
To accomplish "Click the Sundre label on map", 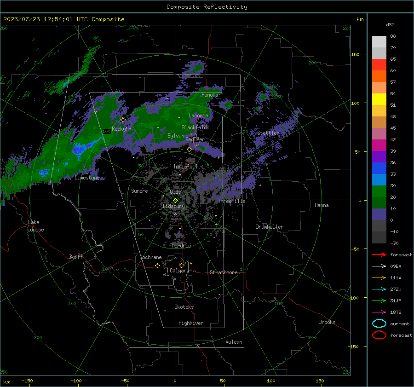I will [x=139, y=191].
